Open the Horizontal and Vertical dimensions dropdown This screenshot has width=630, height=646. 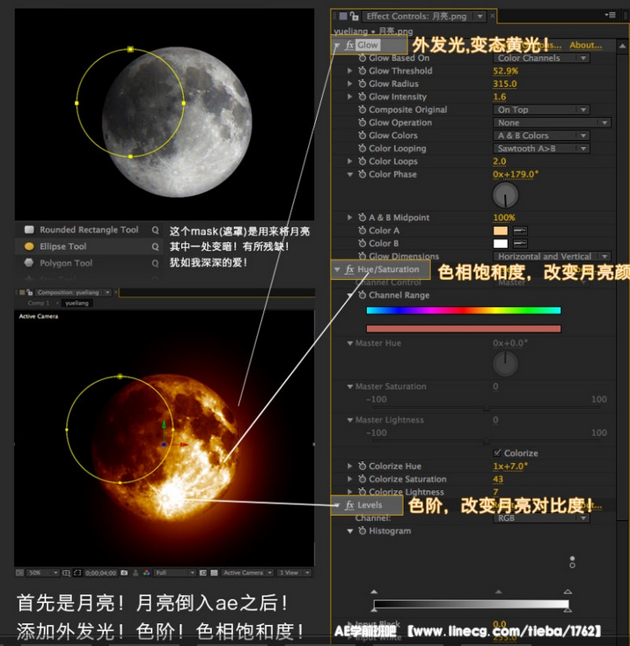pyautogui.click(x=552, y=256)
